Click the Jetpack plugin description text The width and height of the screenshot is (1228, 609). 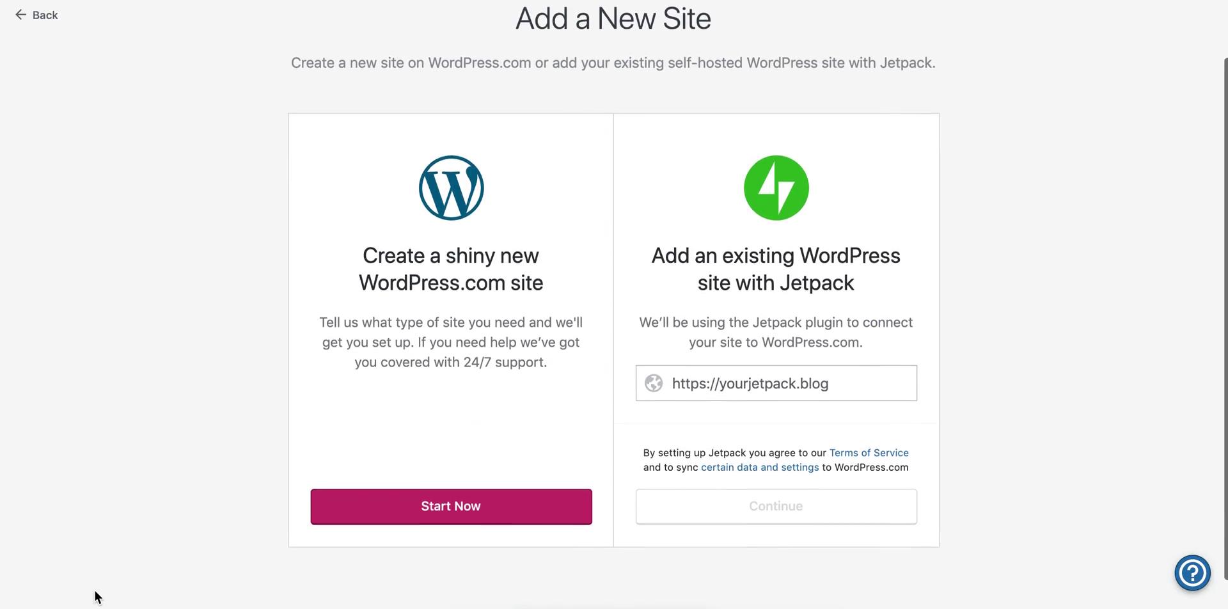pos(776,332)
